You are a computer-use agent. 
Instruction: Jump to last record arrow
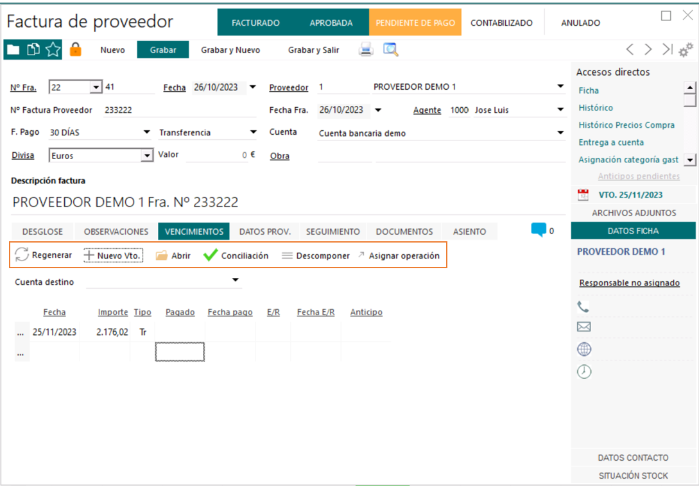pyautogui.click(x=668, y=49)
